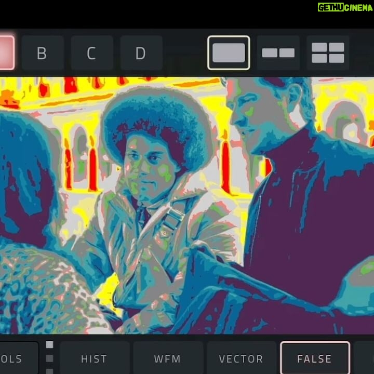The image size is (374, 374).
Task: Show the VECTOR vectorscope
Action: click(241, 358)
